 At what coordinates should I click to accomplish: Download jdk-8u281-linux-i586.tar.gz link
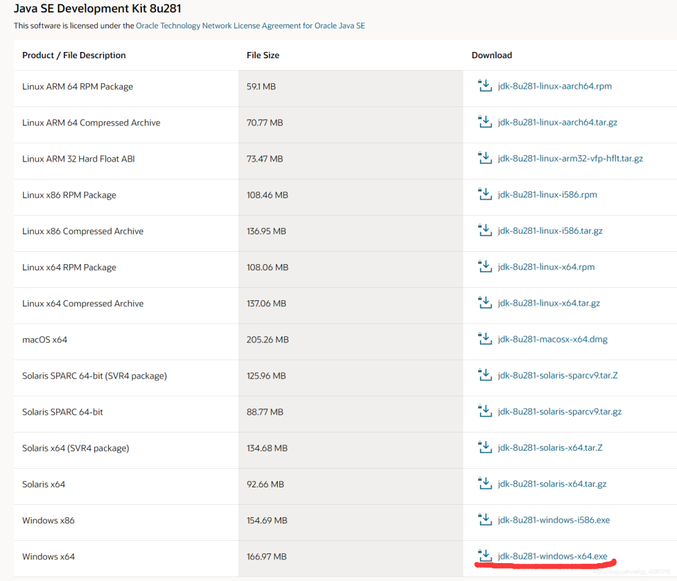pyautogui.click(x=550, y=231)
